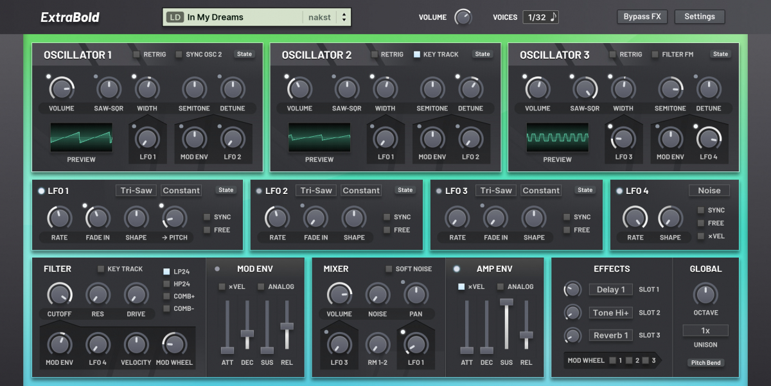Click the Global Octave knob
Image resolution: width=771 pixels, height=386 pixels.
point(705,294)
